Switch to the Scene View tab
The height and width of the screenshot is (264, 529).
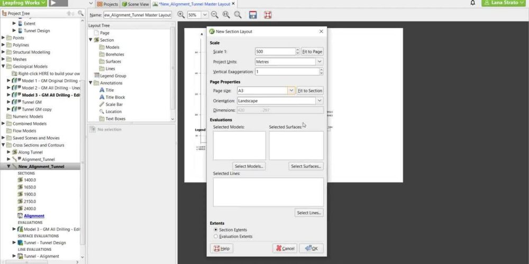pos(135,4)
